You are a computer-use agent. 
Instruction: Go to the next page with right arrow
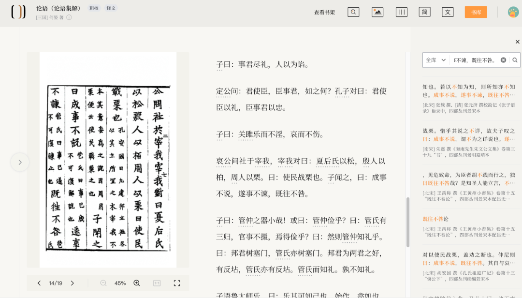(72, 283)
